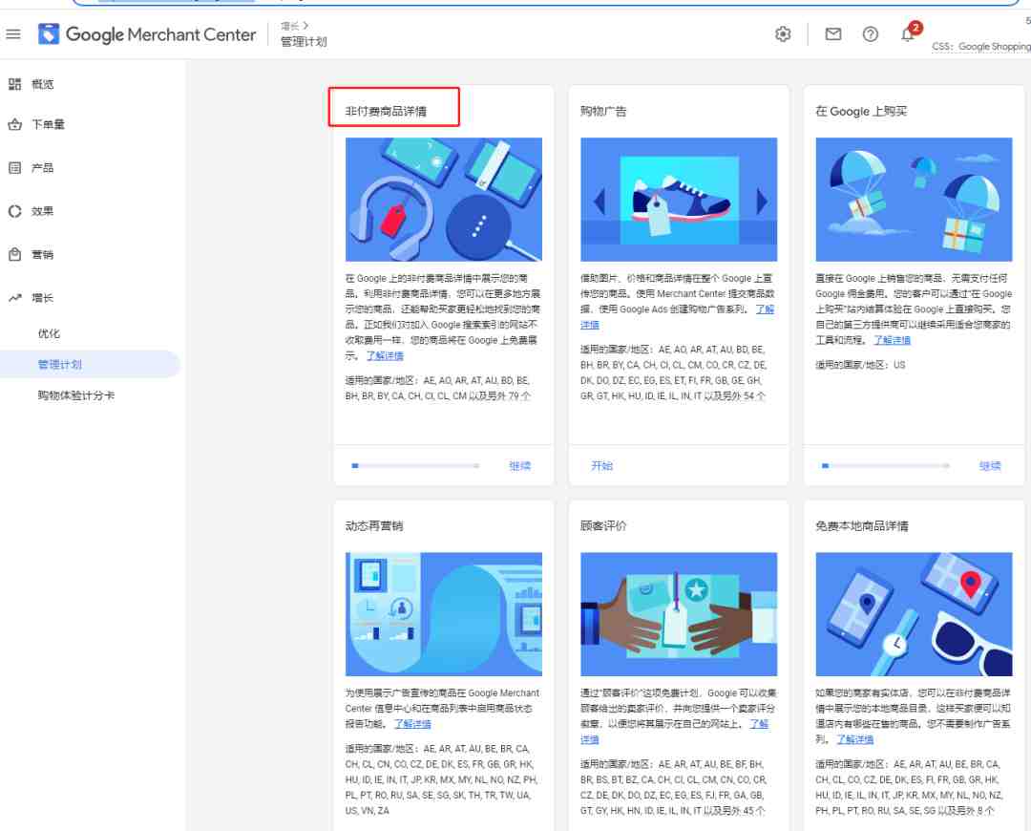The height and width of the screenshot is (831, 1031).
Task: Follow 了解详情 link in 非付费商品详情 card
Action: pos(385,356)
